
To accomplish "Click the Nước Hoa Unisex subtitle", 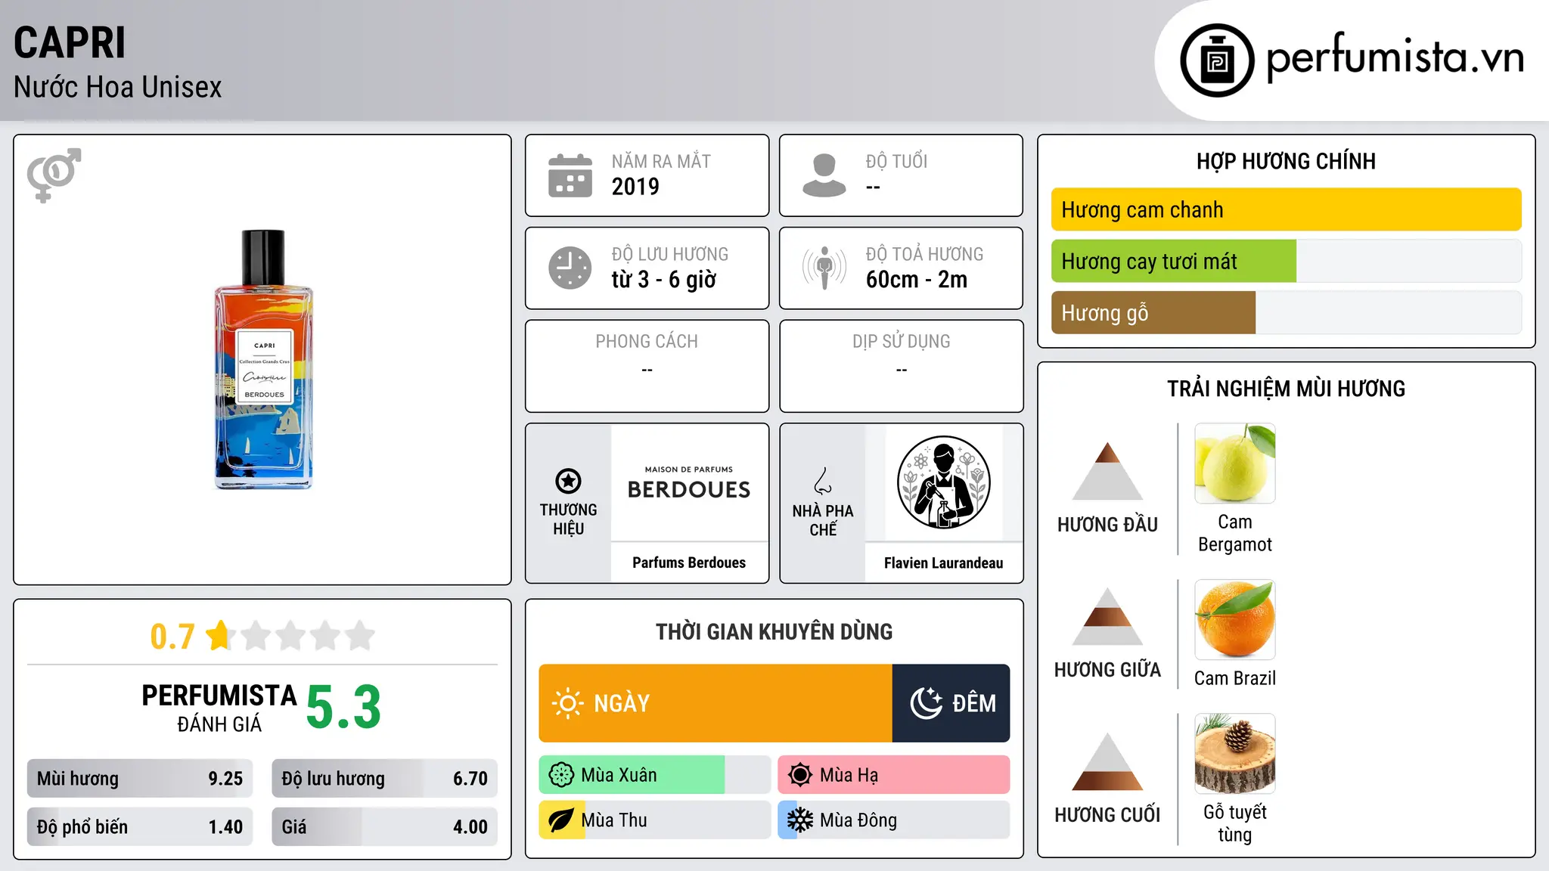I will (x=118, y=88).
